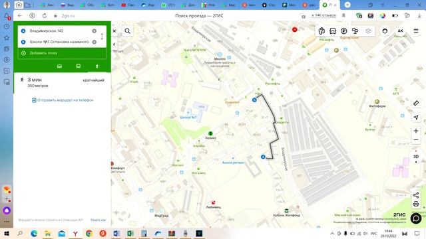Viewport: 426px width, 239px height.
Task: Open the 2GIS support chat bubble
Action: tap(415, 218)
